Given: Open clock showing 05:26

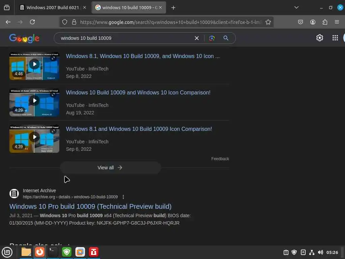Looking at the screenshot, I should (332, 252).
